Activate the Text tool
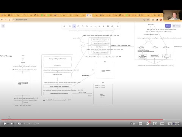Image resolution: width=182 pixels, height=137 pixels. tap(104, 26)
